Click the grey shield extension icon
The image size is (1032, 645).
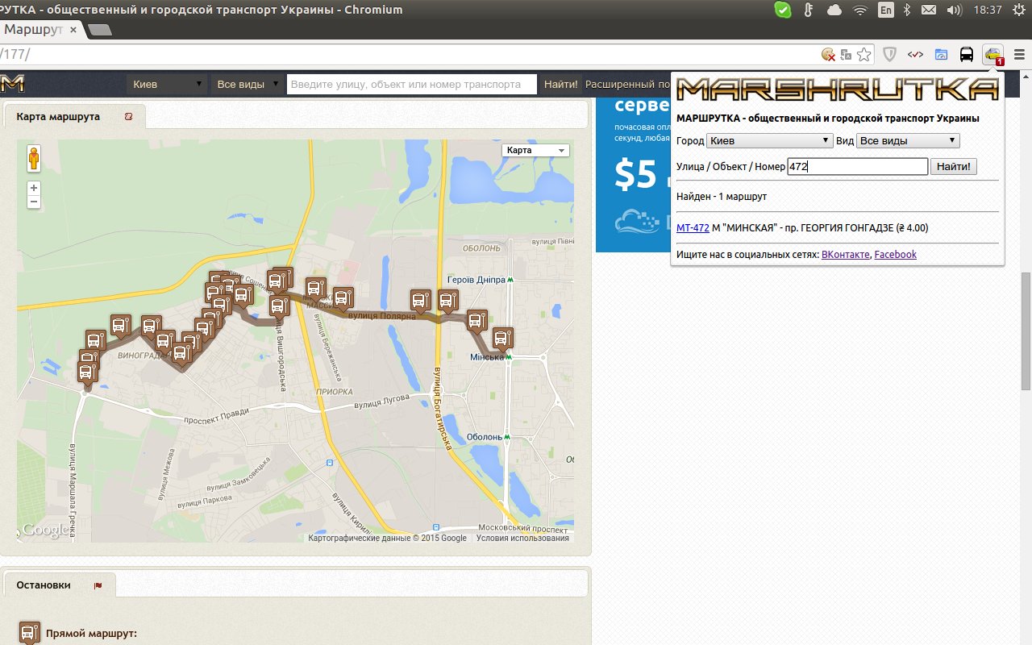click(x=890, y=55)
